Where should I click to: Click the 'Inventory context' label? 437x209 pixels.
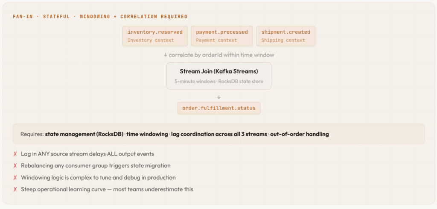coord(151,41)
